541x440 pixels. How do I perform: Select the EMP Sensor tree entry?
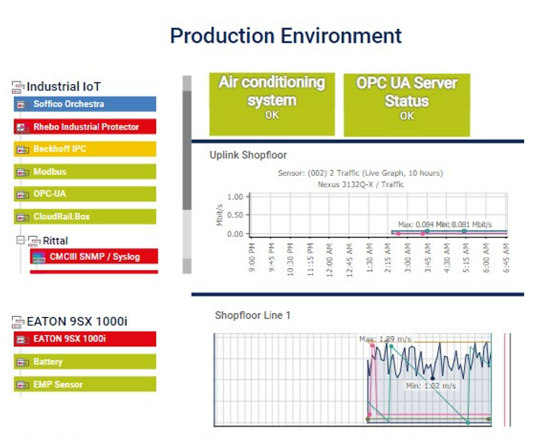(84, 384)
